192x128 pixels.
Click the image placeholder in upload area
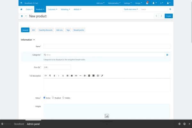(x=107, y=116)
